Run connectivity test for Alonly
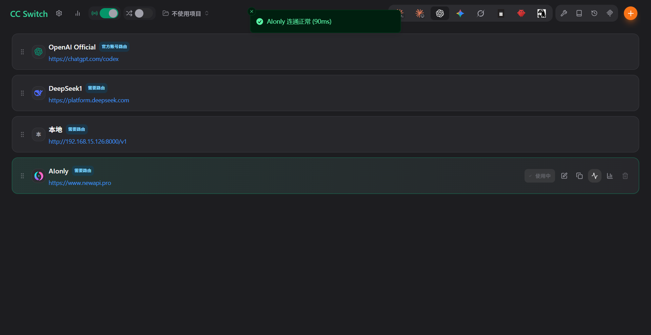 [x=595, y=176]
